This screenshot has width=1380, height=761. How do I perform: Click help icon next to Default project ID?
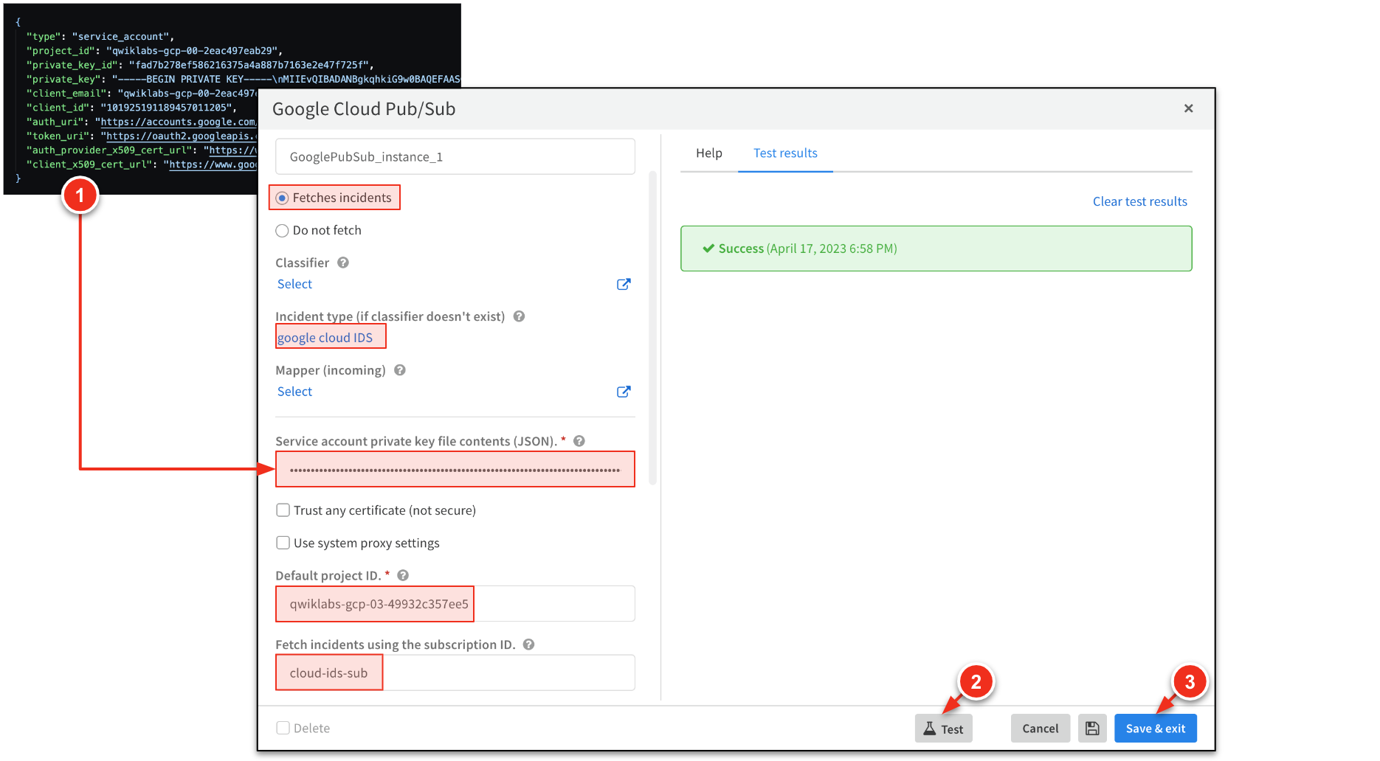(403, 575)
